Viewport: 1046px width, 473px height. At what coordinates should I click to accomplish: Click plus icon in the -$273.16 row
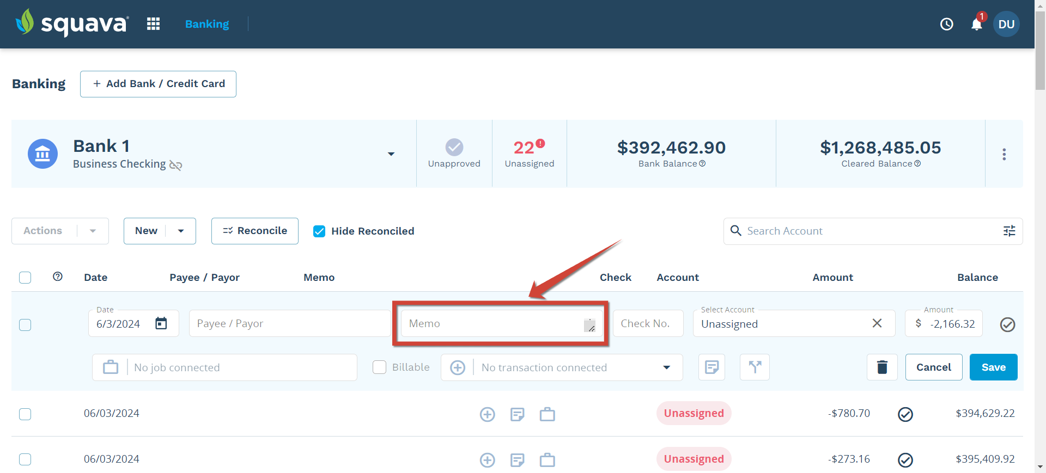488,460
